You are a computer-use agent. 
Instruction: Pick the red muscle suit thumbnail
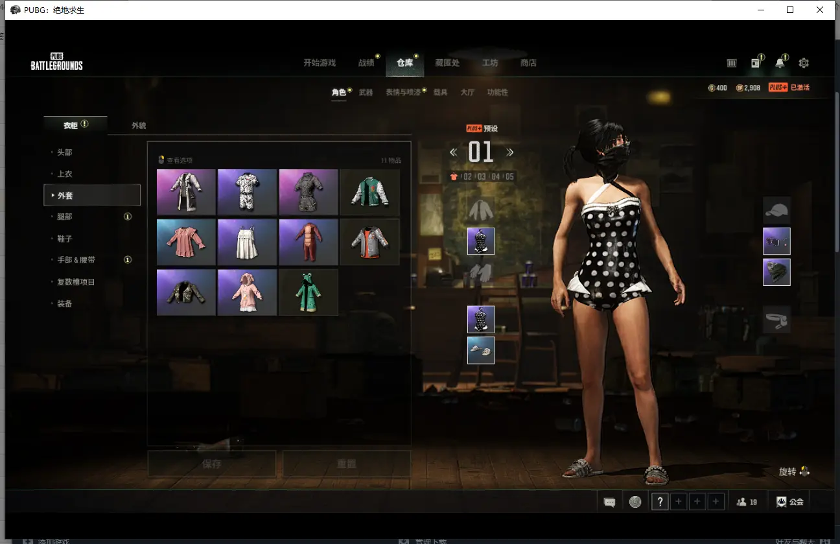[x=309, y=242]
